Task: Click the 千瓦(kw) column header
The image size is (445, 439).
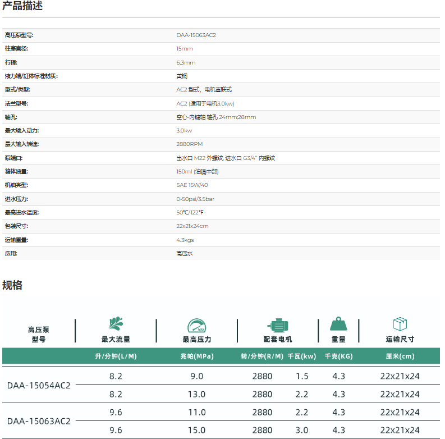Action: [x=302, y=356]
